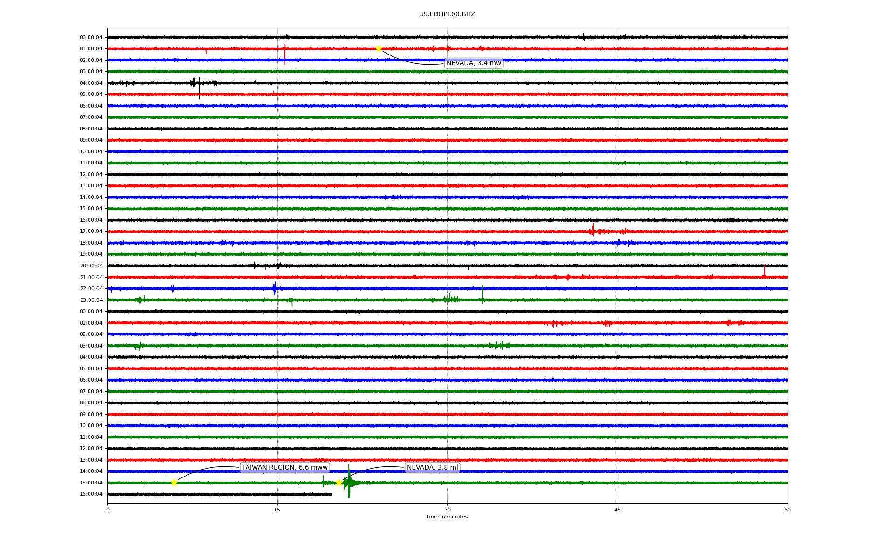
Task: Click the TAIWAN REGION, 6.6 mww label
Action: point(284,468)
